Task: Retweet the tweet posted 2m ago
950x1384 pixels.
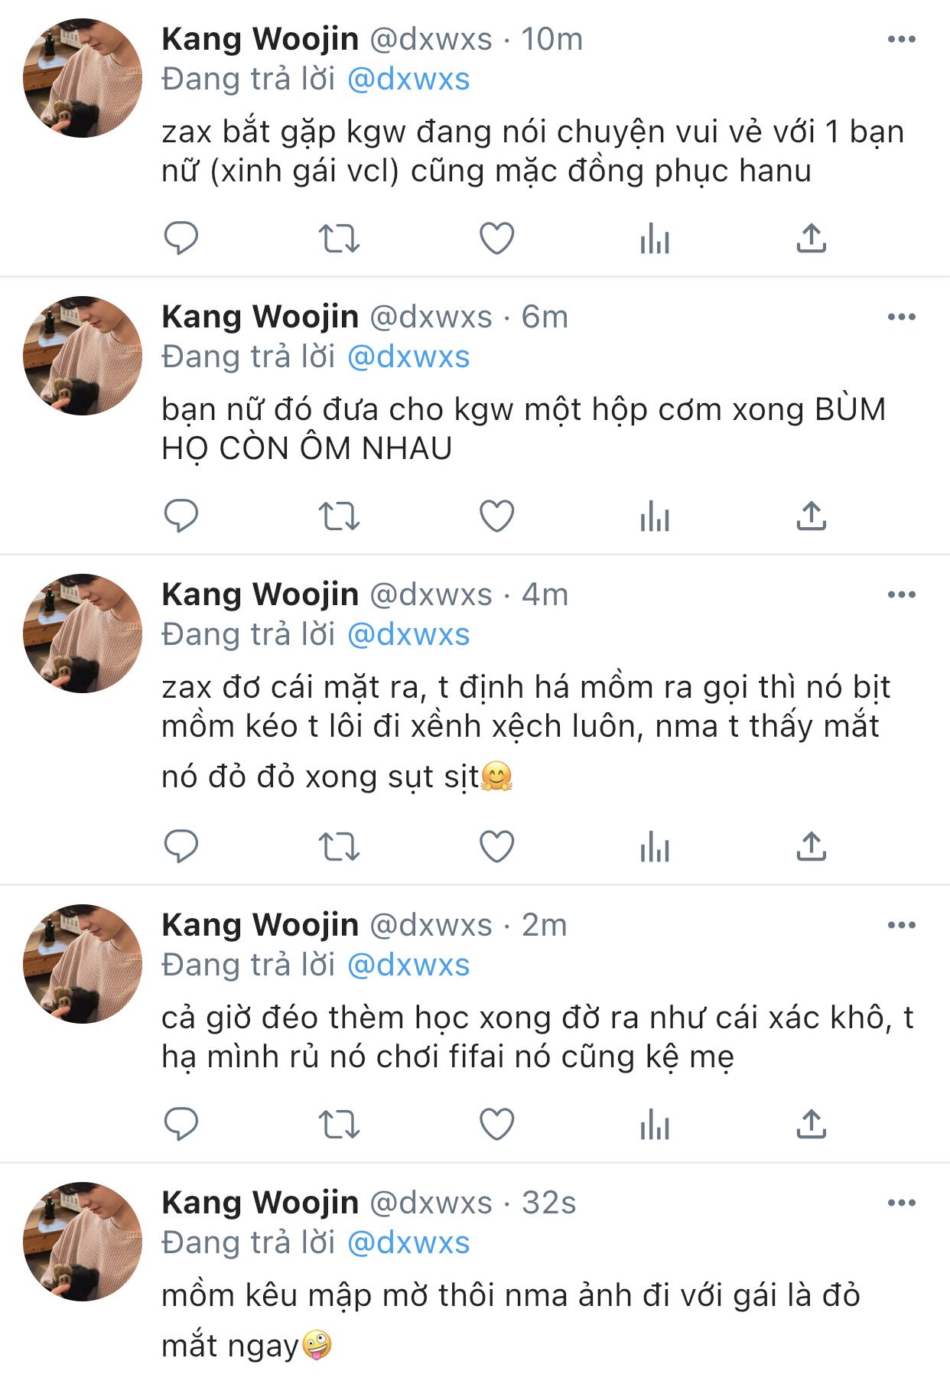Action: 338,1125
